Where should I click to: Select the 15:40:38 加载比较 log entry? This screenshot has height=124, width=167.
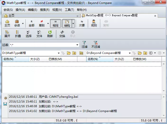85,106
